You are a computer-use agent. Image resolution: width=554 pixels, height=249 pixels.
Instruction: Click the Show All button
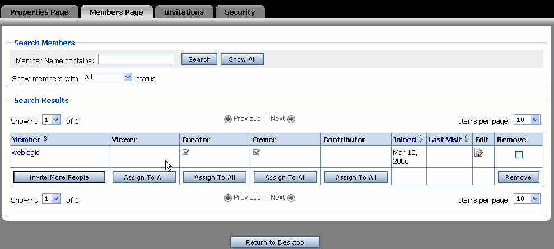(x=242, y=59)
